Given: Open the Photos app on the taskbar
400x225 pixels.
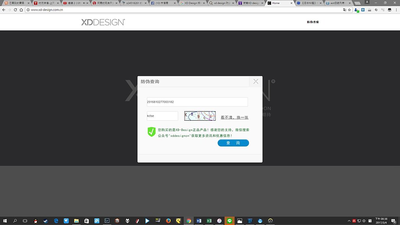Looking at the screenshot, I should (239, 221).
